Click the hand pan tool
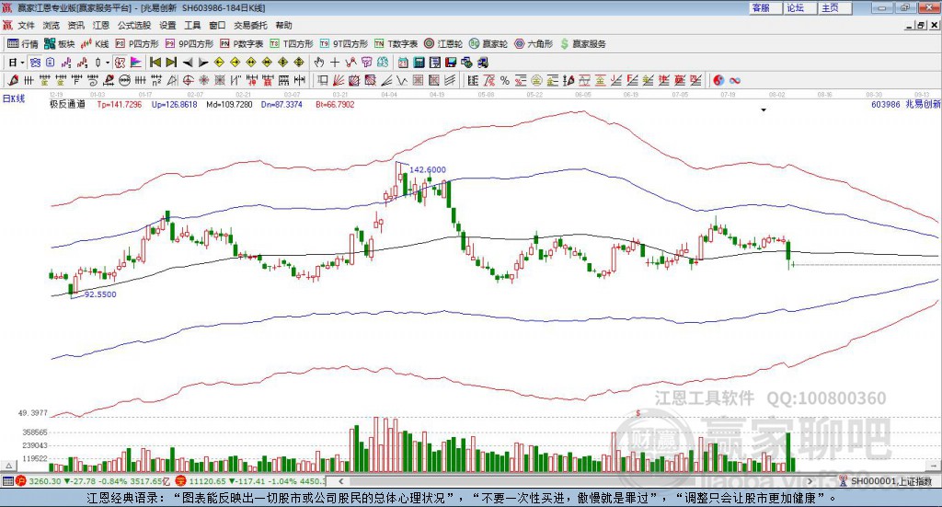This screenshot has height=507, width=942. coord(318,63)
